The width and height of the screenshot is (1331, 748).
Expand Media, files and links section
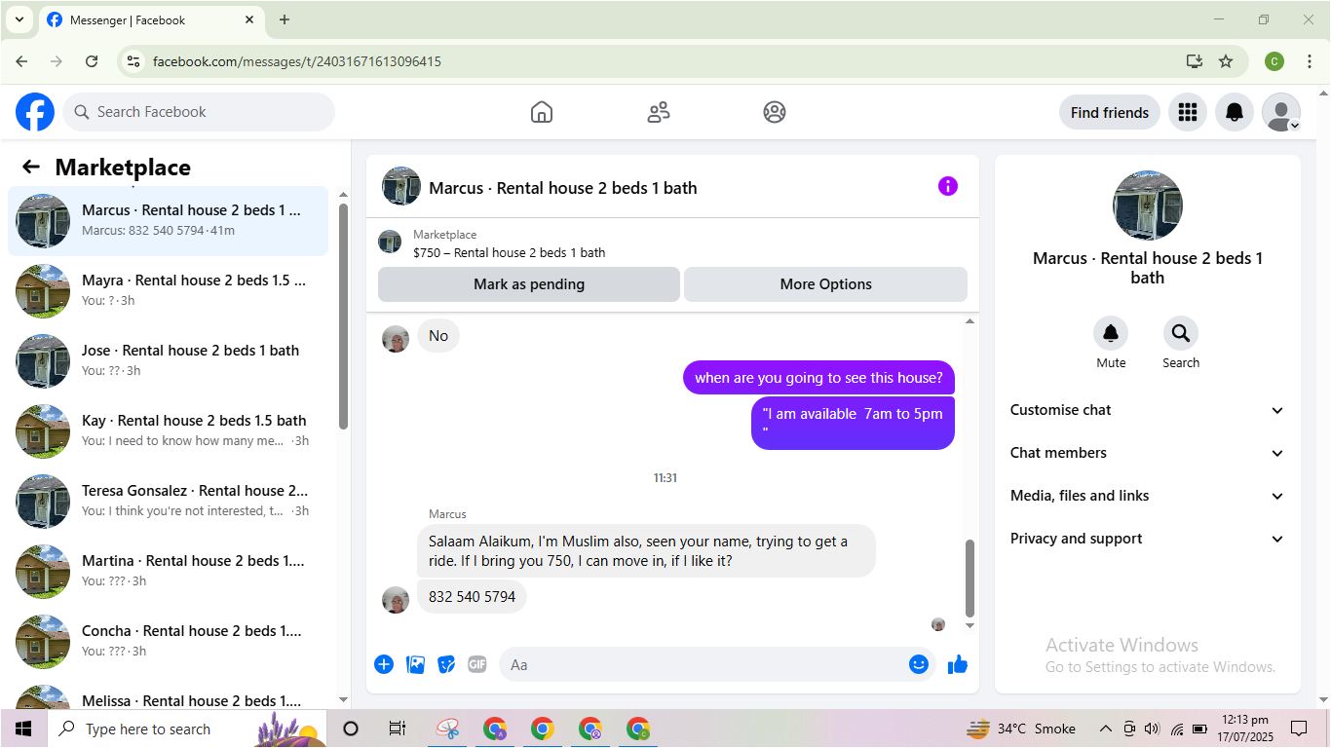[1148, 496]
